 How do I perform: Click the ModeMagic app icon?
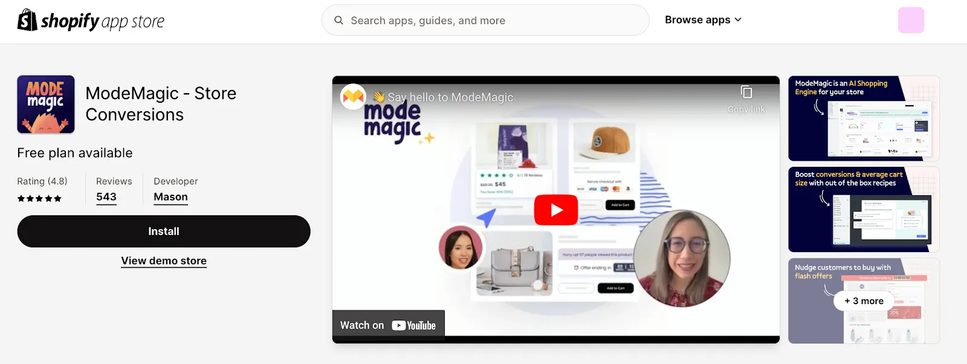click(46, 104)
